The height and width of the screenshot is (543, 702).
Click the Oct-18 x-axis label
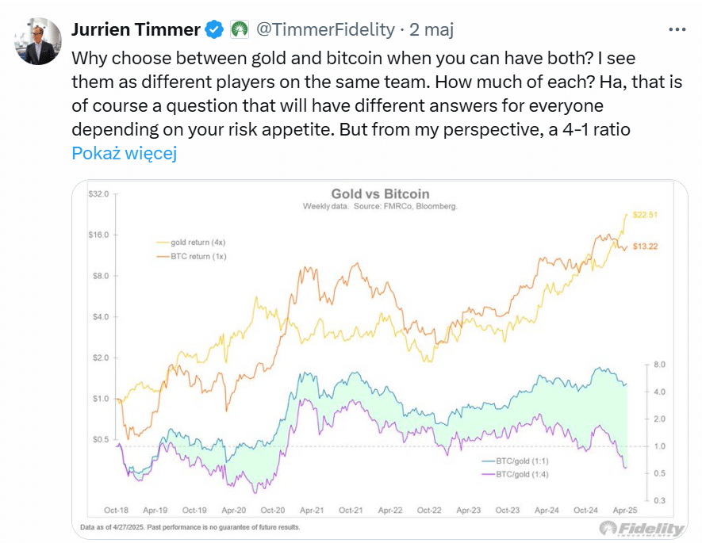(x=116, y=510)
